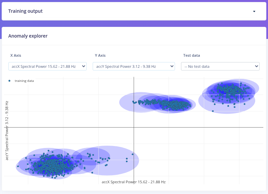The width and height of the screenshot is (268, 194).
Task: Toggle the 'training data' legend label
Action: pyautogui.click(x=24, y=81)
